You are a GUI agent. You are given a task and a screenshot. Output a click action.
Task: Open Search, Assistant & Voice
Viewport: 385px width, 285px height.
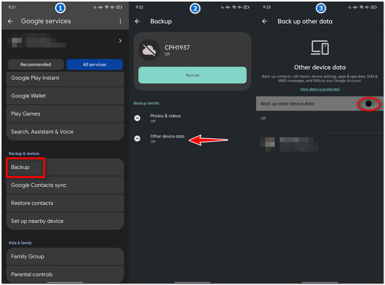pyautogui.click(x=65, y=131)
